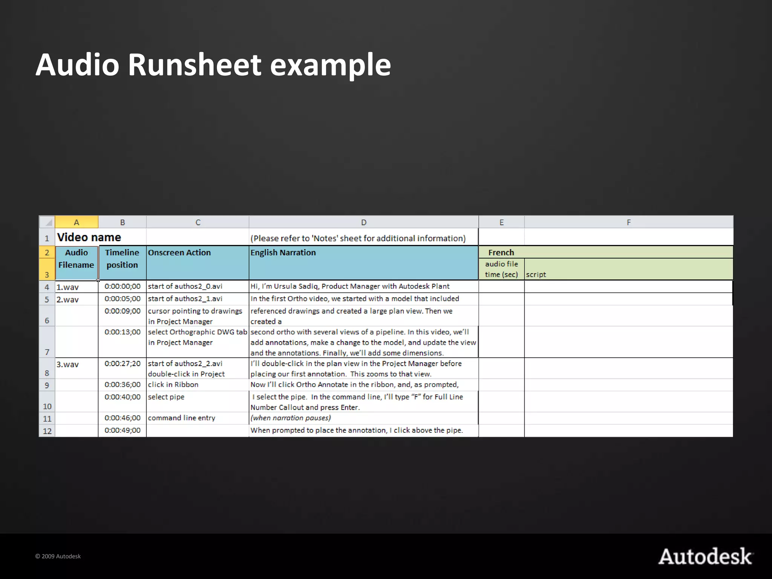Select column F header

(x=628, y=222)
